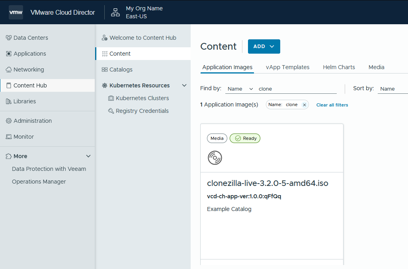The width and height of the screenshot is (408, 269).
Task: Switch to vApp Templates tab
Action: pyautogui.click(x=287, y=67)
